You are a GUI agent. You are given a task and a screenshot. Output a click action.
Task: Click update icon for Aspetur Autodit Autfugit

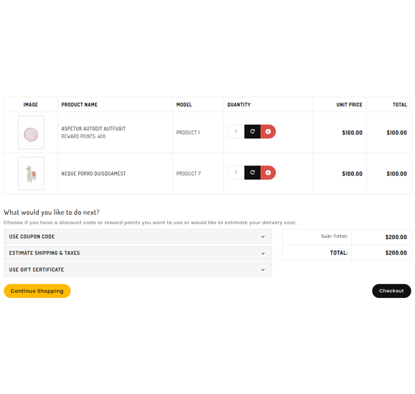coord(252,132)
